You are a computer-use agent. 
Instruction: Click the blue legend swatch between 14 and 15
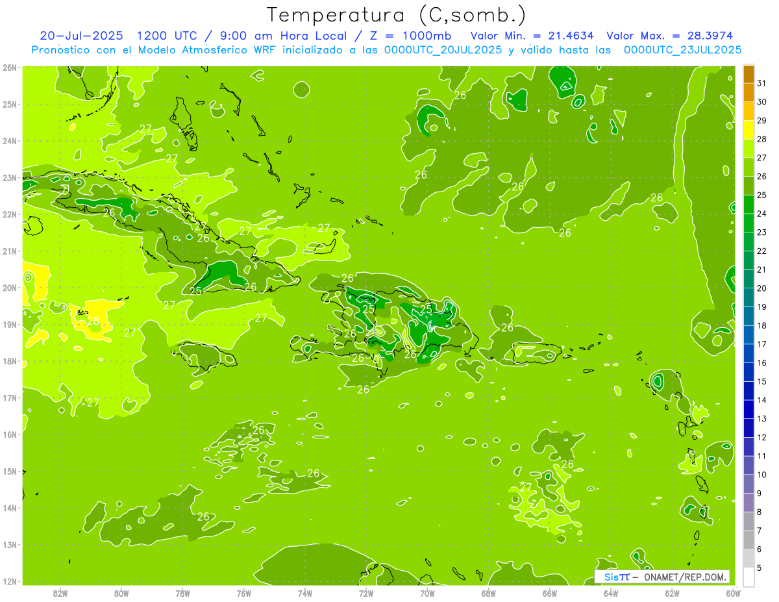click(x=748, y=391)
